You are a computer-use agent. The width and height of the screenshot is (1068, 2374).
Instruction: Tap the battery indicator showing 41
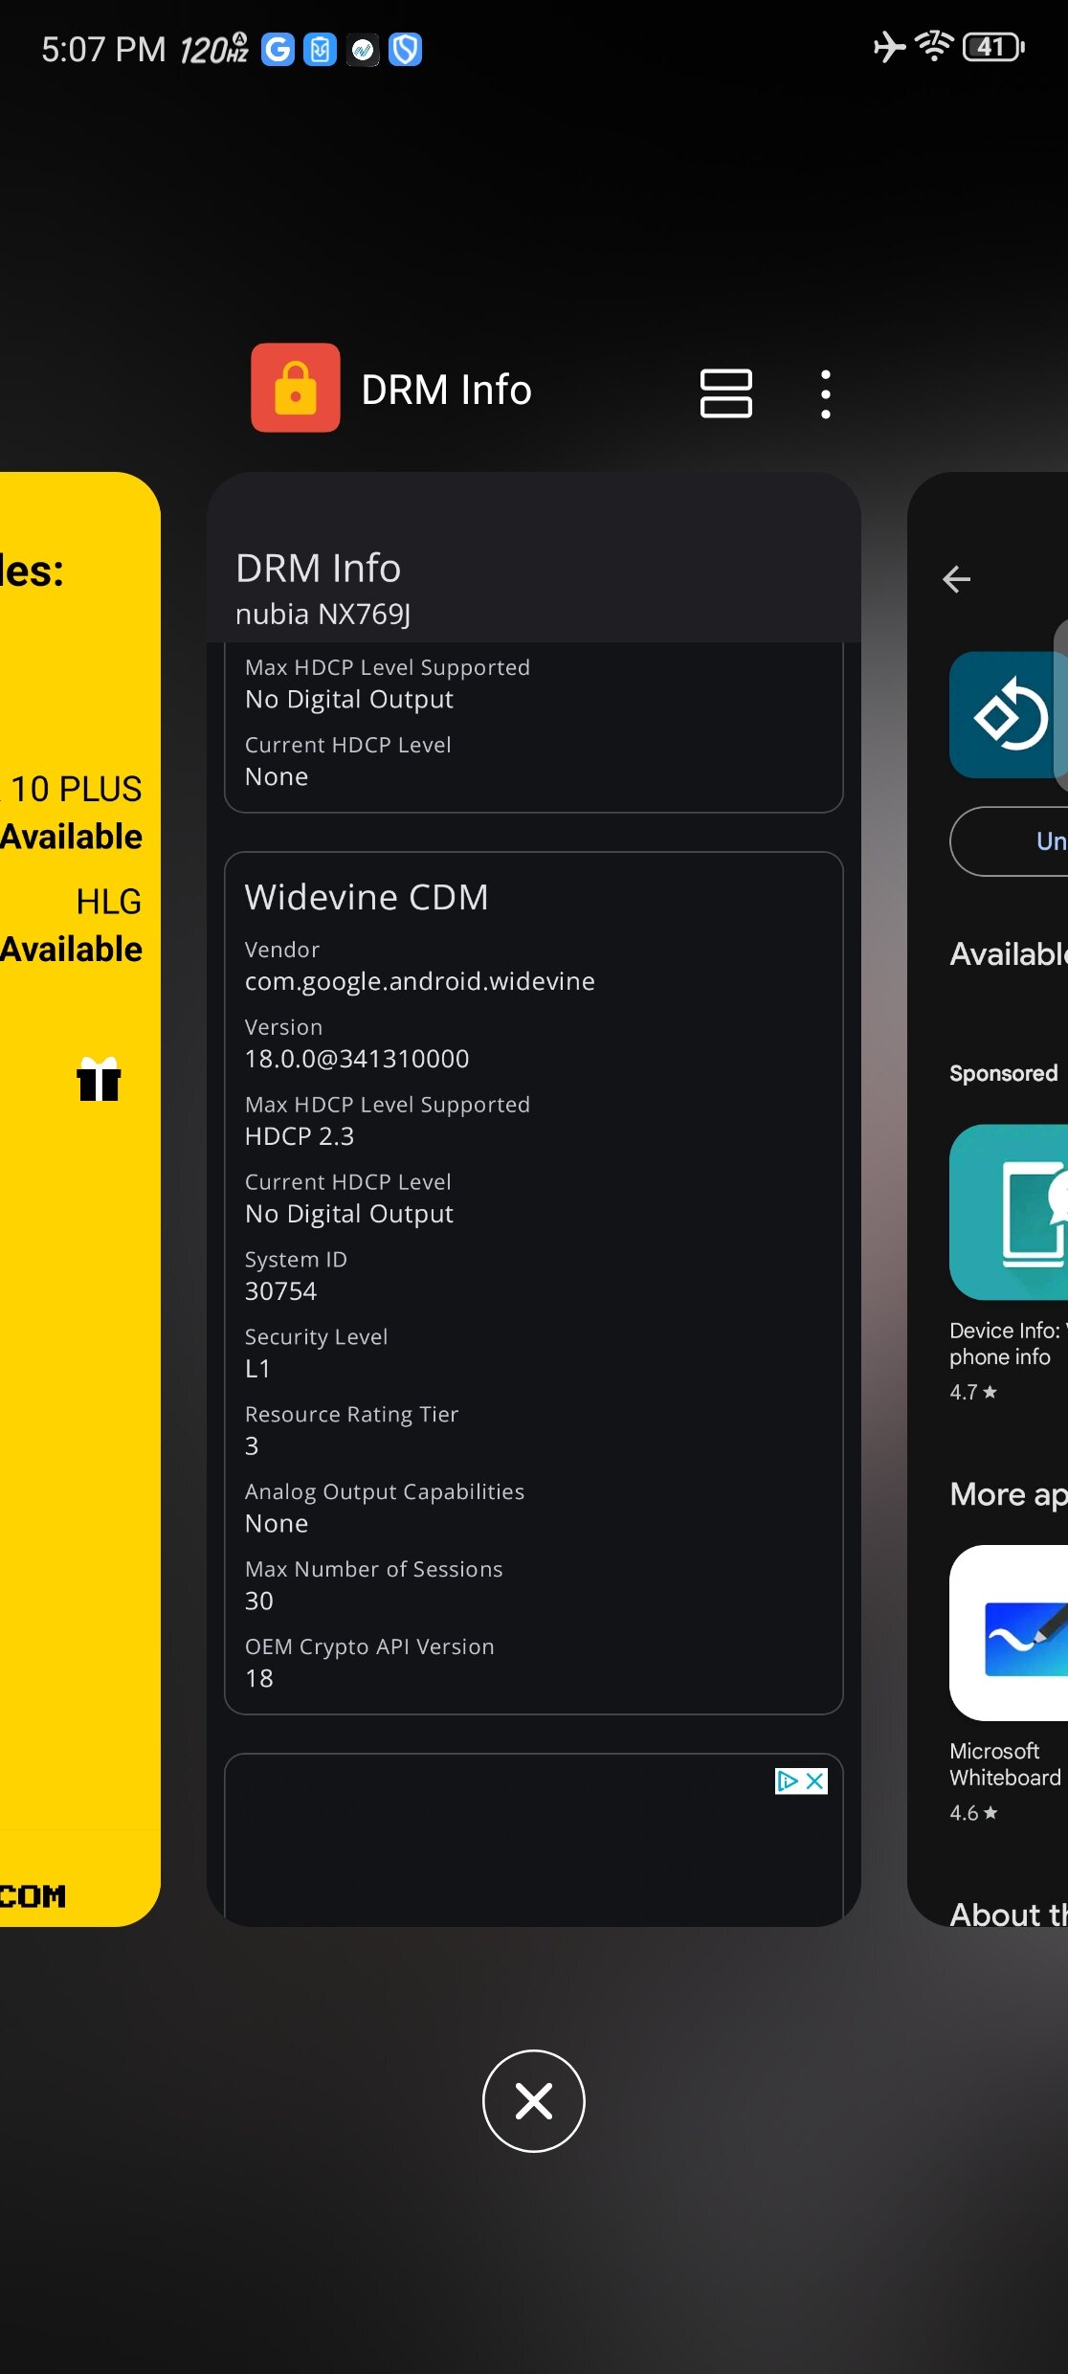pos(993,46)
